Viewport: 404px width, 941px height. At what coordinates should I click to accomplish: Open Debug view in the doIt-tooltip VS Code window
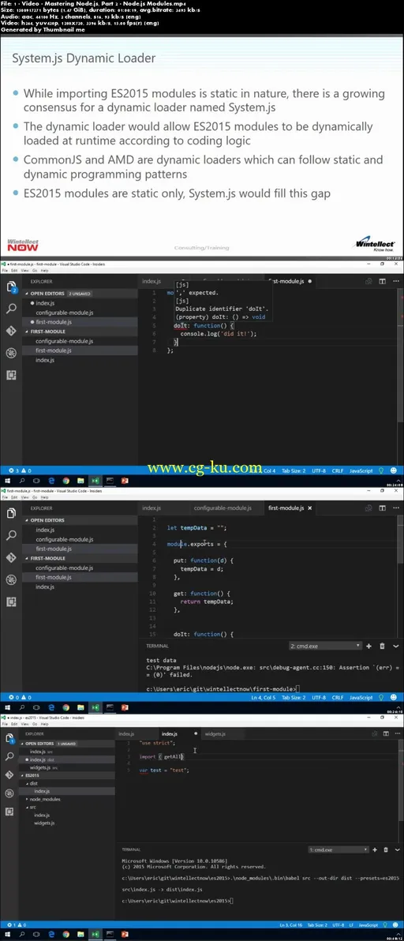(x=11, y=353)
